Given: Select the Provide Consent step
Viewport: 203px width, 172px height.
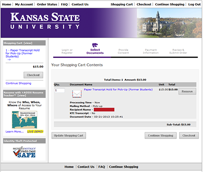Looking at the screenshot, I should [123, 51].
